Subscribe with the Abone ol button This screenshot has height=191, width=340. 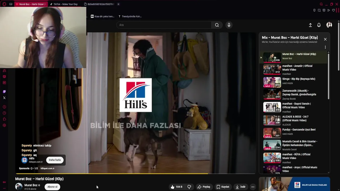(x=52, y=187)
